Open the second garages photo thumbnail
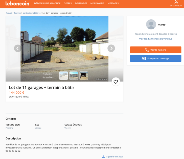184x159 pixels. coord(74,76)
